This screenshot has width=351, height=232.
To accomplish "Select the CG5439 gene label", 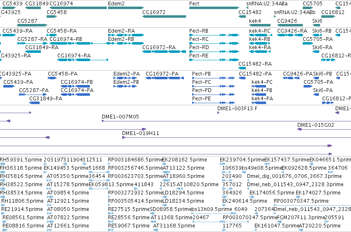I will (12, 4).
